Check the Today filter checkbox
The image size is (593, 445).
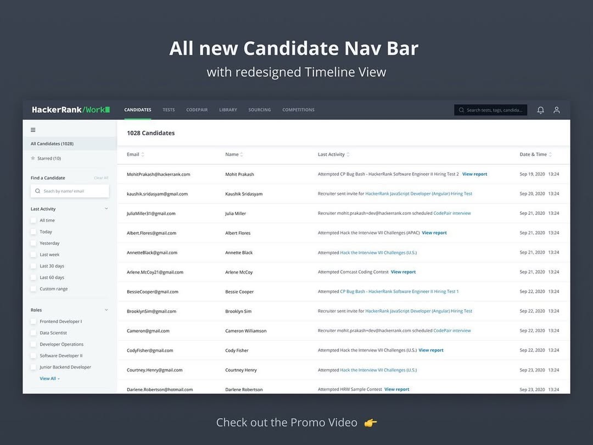[33, 232]
